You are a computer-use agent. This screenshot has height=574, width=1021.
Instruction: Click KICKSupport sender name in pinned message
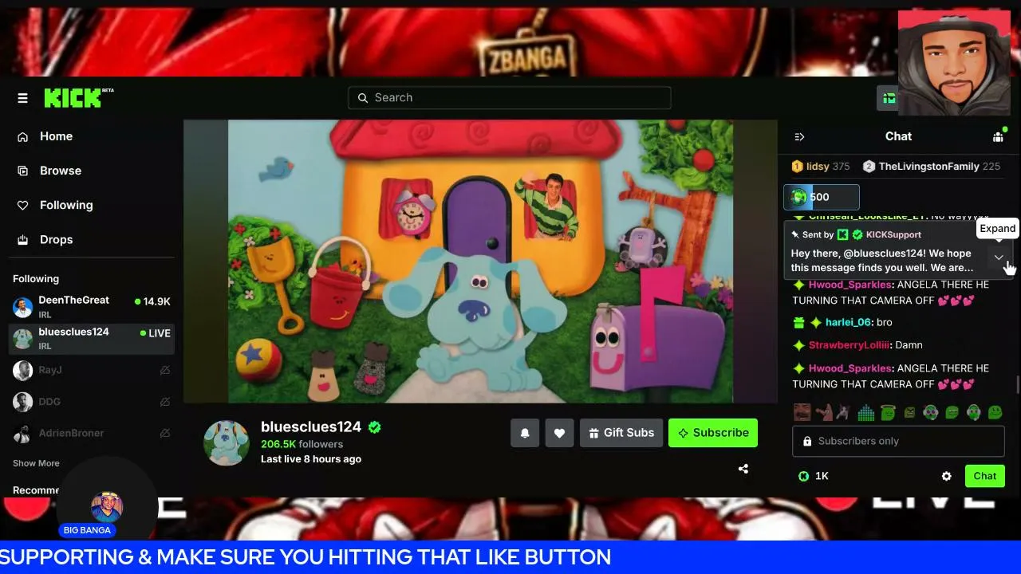click(893, 234)
